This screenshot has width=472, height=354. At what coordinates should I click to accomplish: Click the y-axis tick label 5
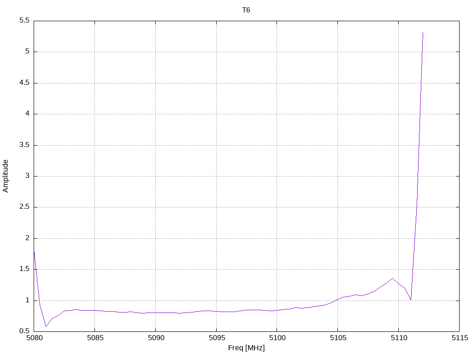(x=27, y=52)
